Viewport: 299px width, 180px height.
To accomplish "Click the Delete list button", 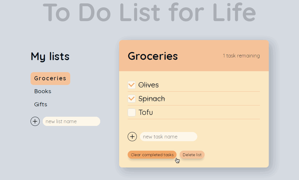I will [x=192, y=155].
